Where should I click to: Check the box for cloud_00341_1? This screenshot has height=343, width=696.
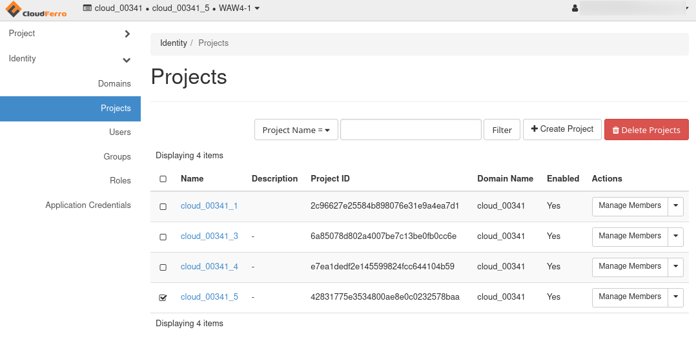[163, 207]
